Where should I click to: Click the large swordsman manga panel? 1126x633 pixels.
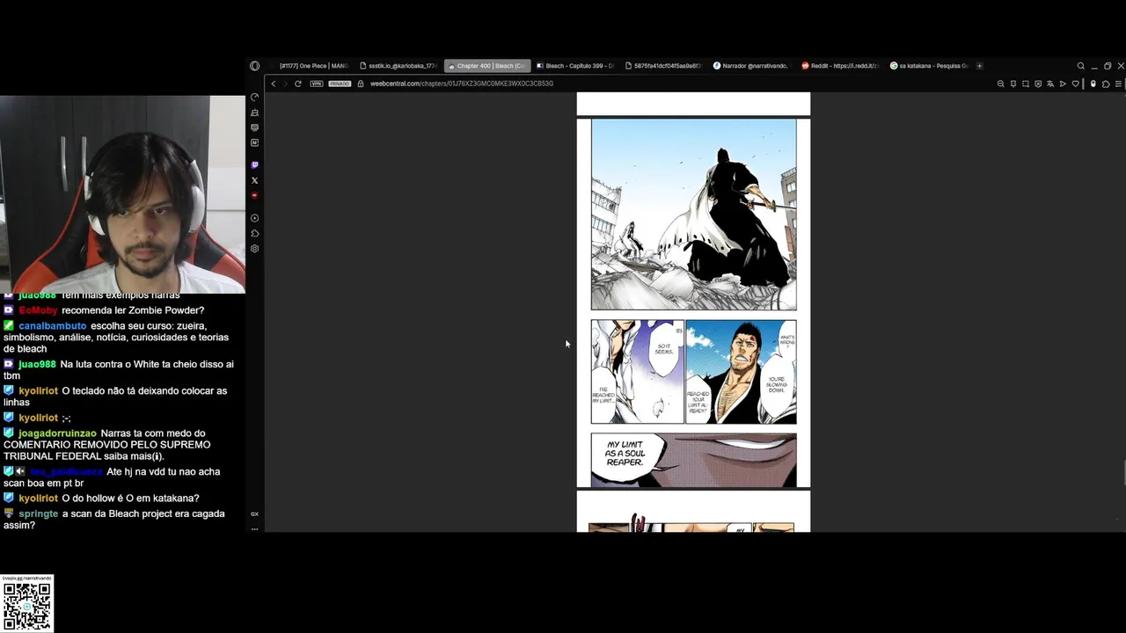click(x=693, y=215)
